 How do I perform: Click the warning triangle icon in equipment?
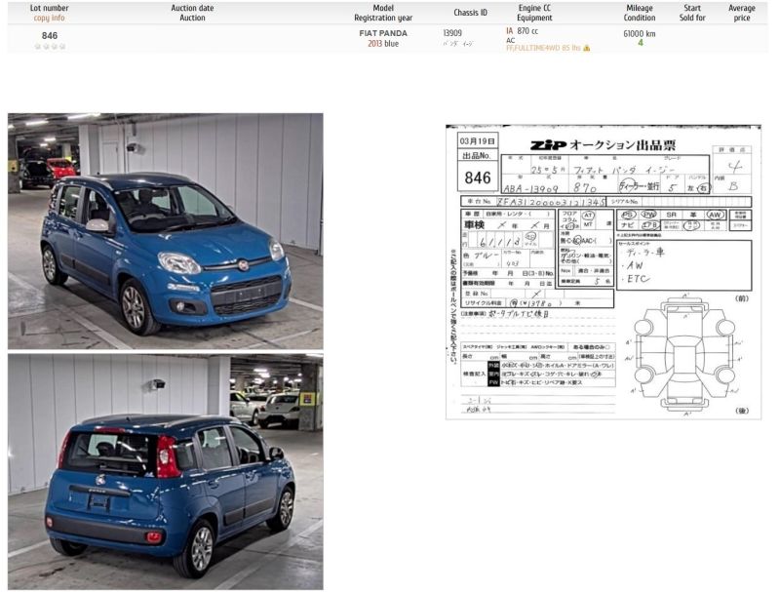coord(587,48)
